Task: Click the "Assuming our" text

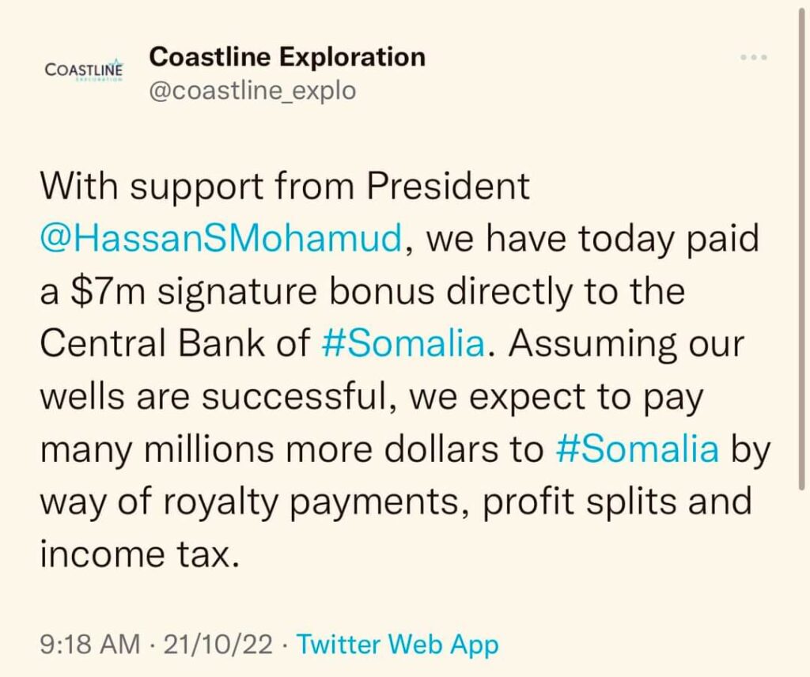Action: point(626,345)
